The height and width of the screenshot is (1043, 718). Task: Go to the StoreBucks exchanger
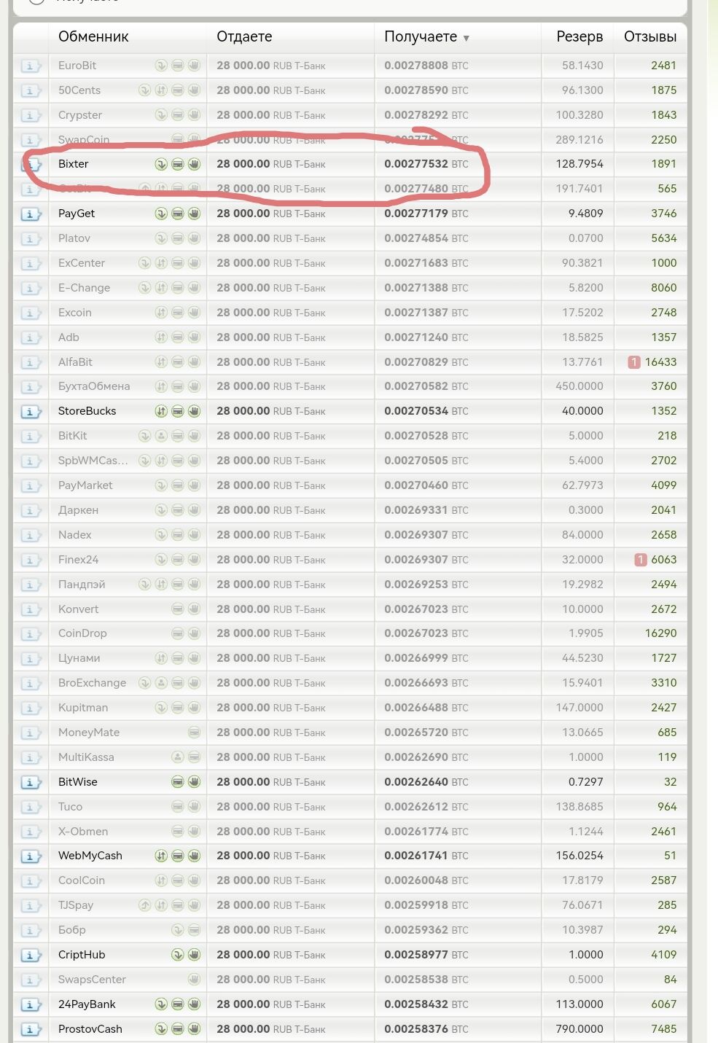pyautogui.click(x=87, y=411)
